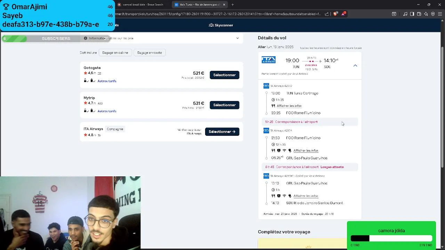Open the Leo AI sparkle icon
445x250 pixels.
click(426, 14)
